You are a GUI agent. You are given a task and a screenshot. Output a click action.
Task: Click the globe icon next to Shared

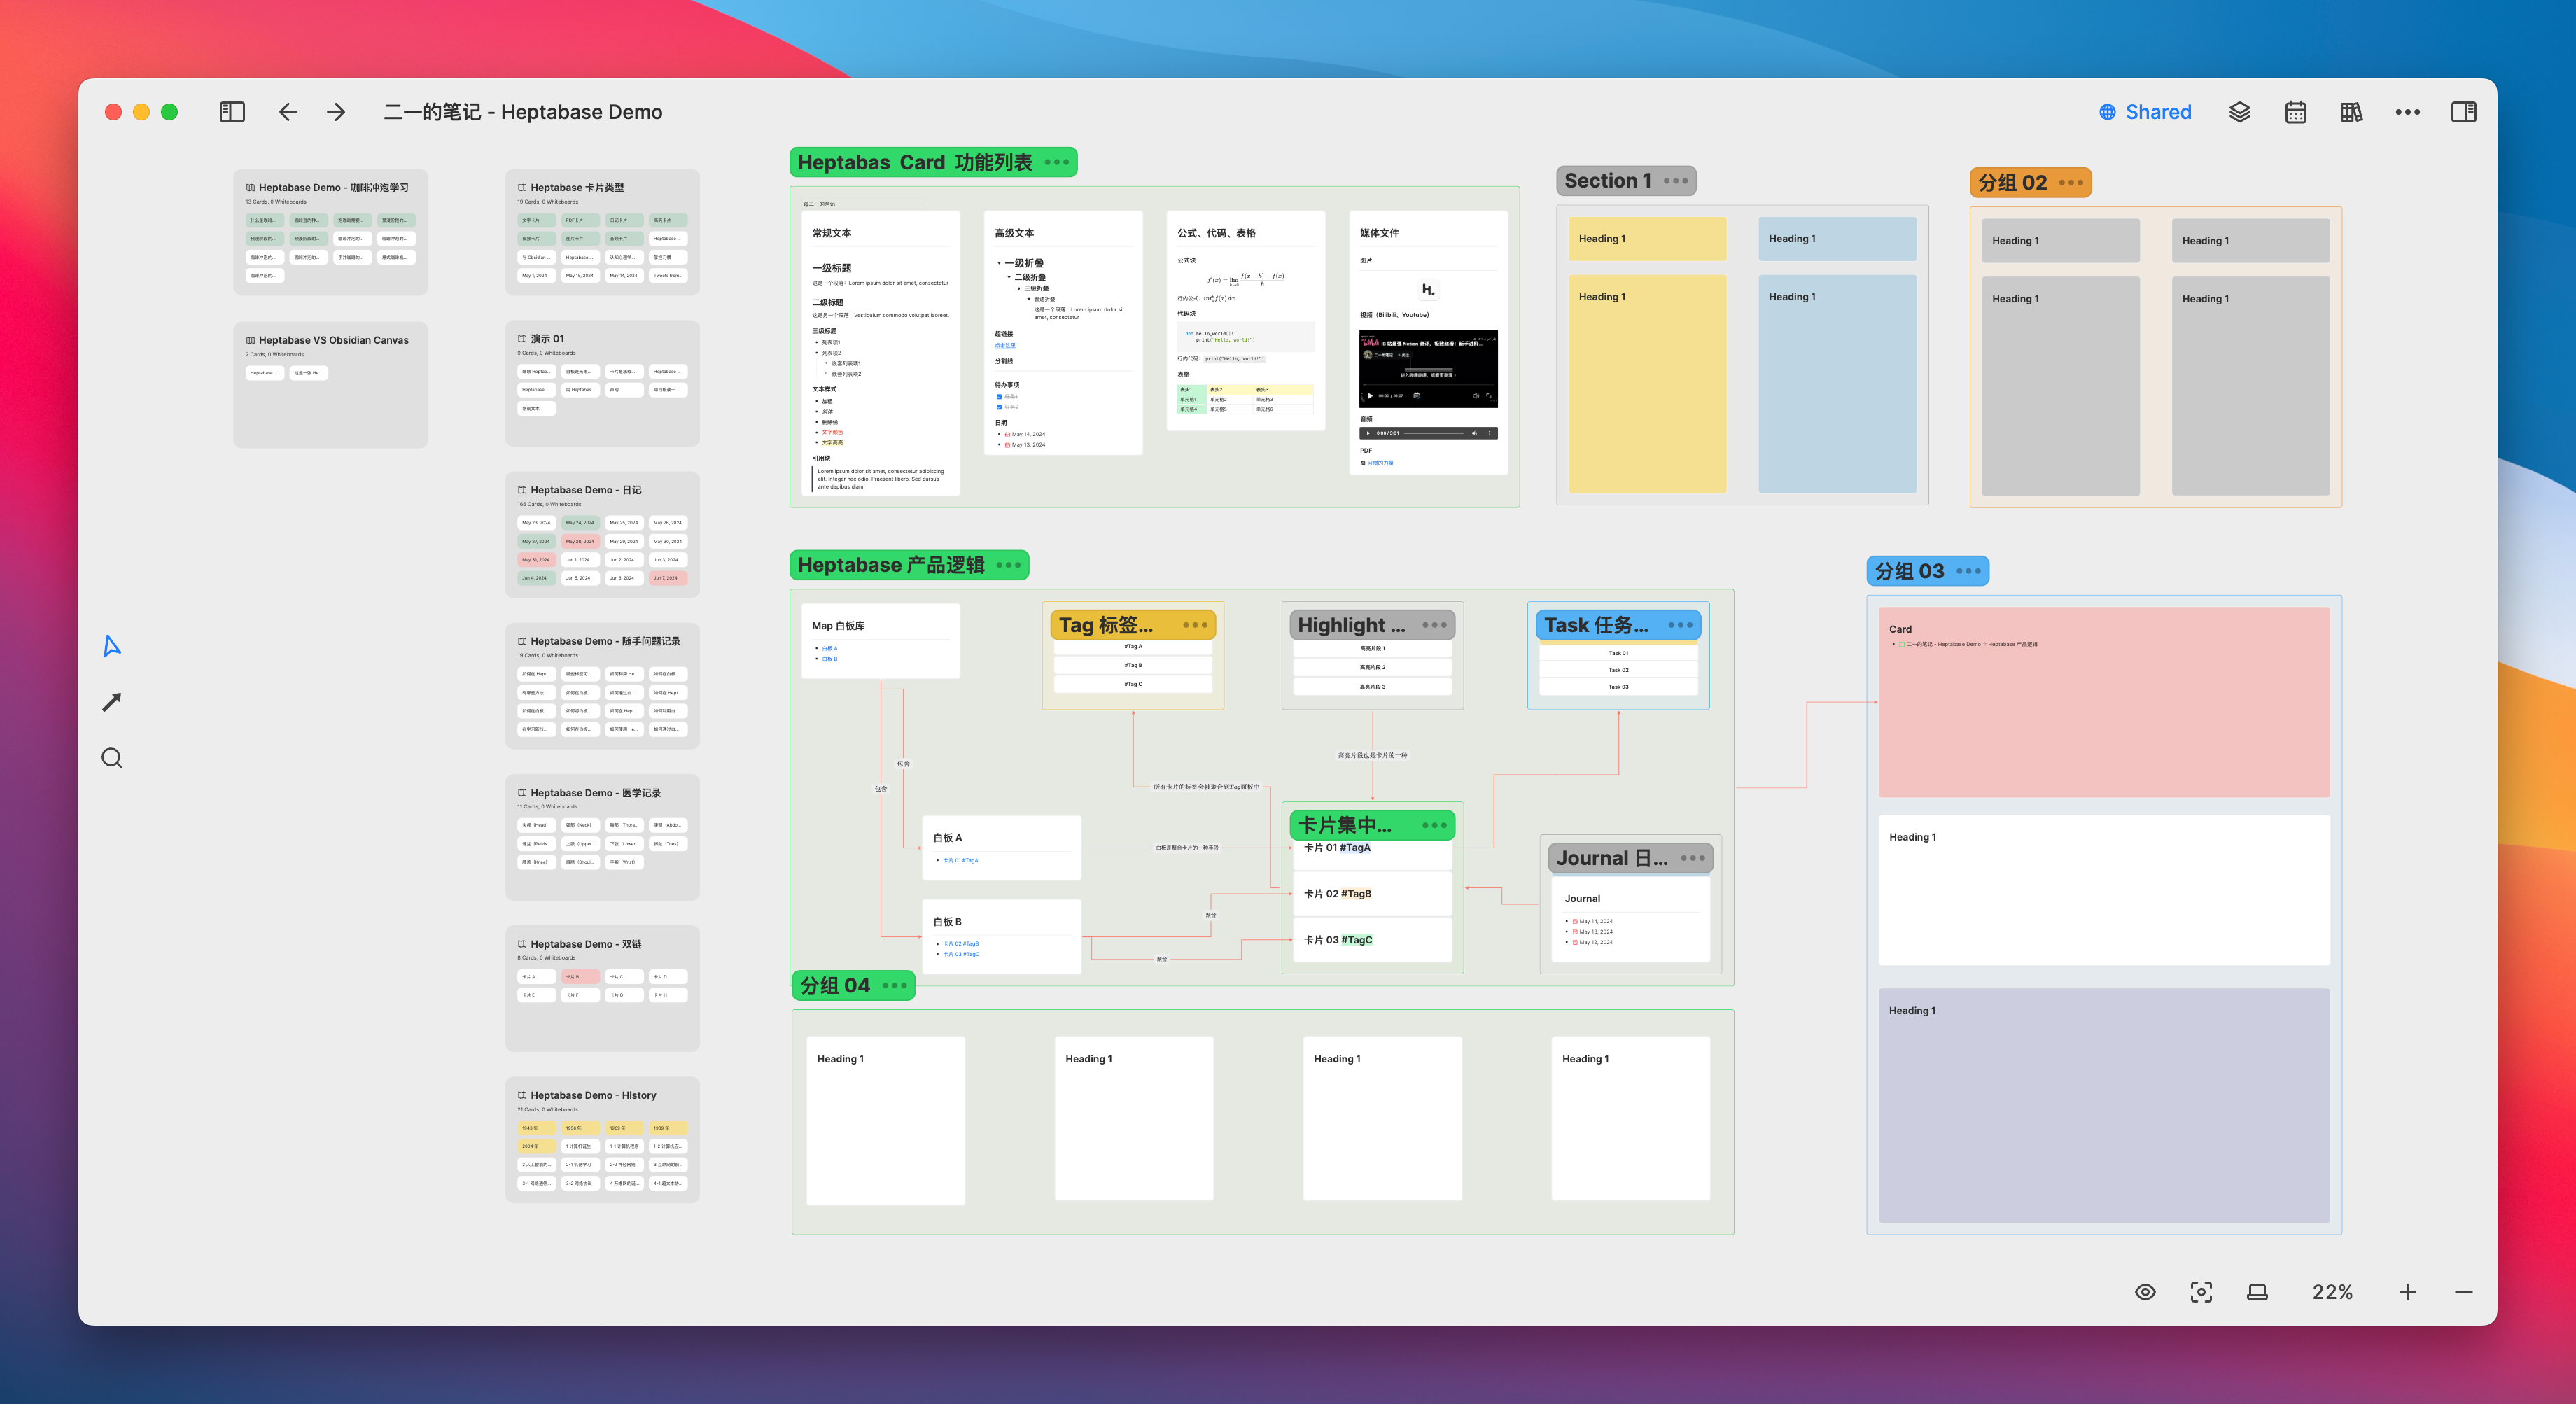tap(2107, 112)
